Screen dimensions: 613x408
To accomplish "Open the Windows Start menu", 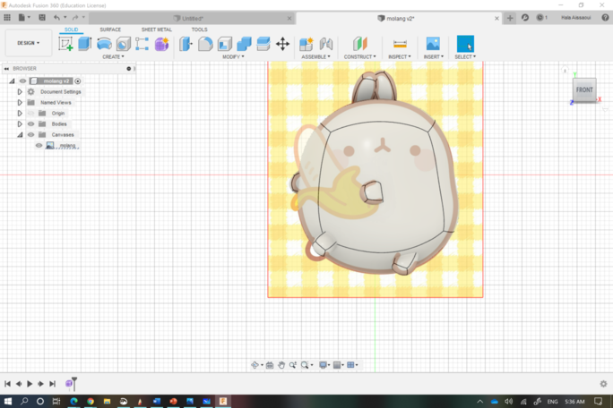I will click(8, 402).
